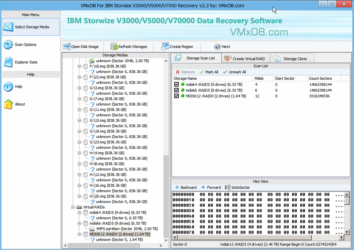The image size is (354, 250).
Task: Click the Virtual RAIDs drive icon
Action: pos(79,207)
